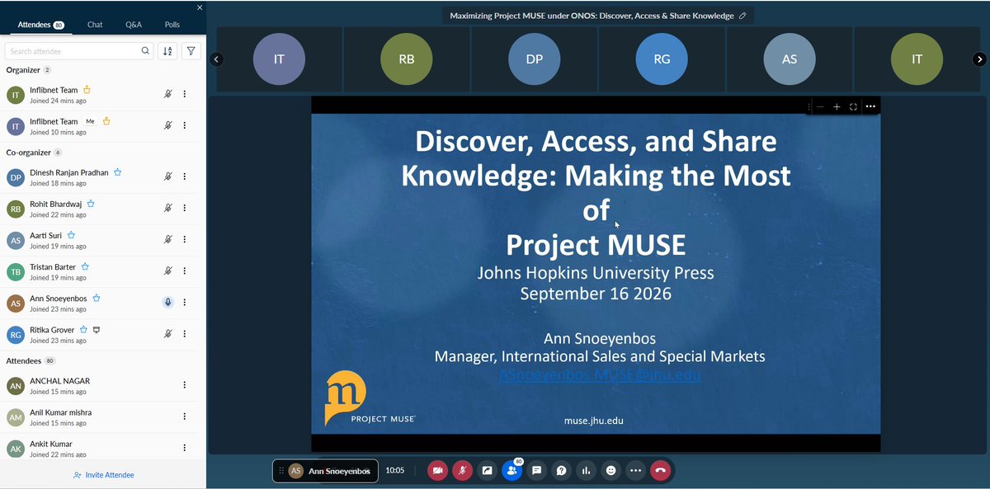Toggle Ritika Grover's microphone
This screenshot has height=489, width=990.
(168, 333)
